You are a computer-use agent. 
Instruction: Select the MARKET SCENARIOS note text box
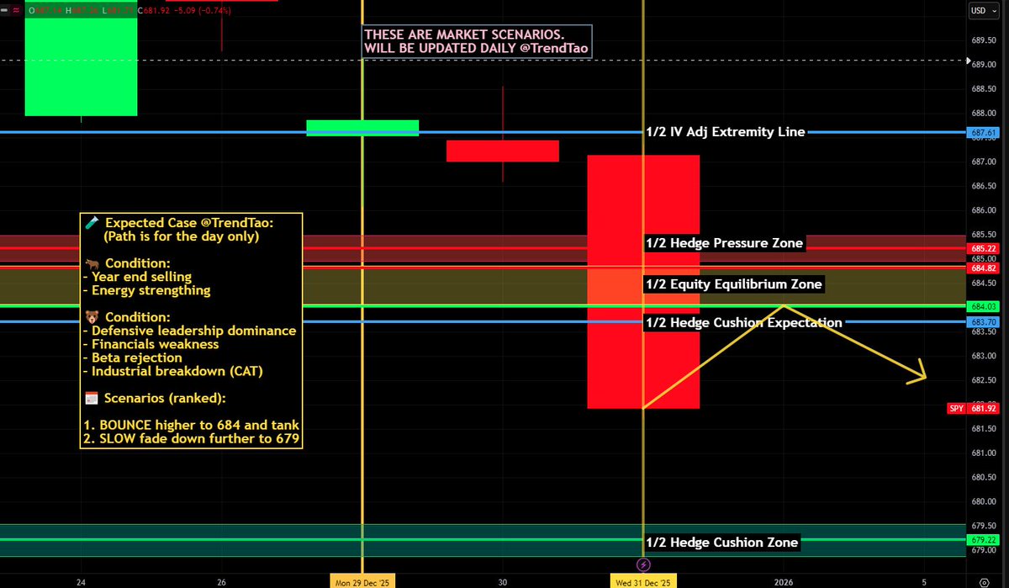[478, 41]
